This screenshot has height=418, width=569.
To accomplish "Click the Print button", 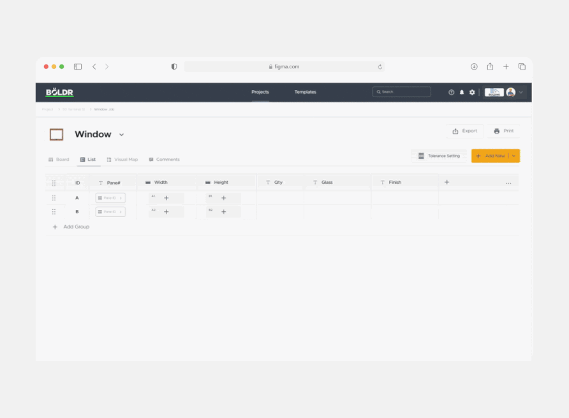I will pyautogui.click(x=504, y=131).
